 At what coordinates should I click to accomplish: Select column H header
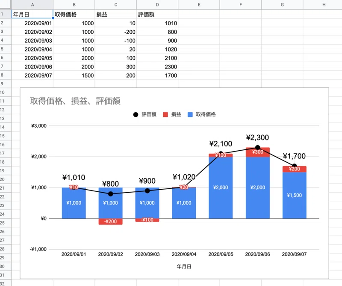pyautogui.click(x=324, y=5)
